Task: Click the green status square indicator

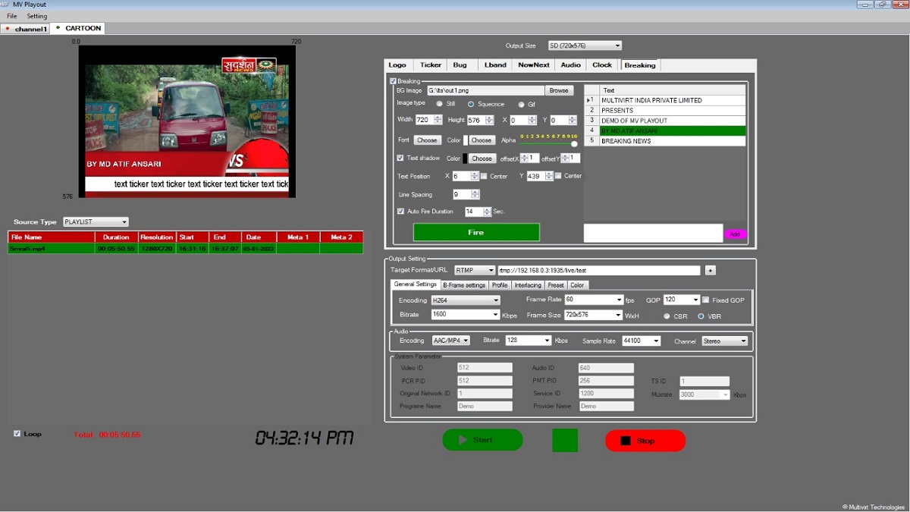Action: 565,440
